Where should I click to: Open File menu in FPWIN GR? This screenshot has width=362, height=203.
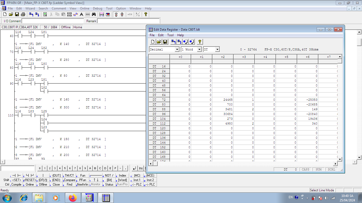[10, 8]
